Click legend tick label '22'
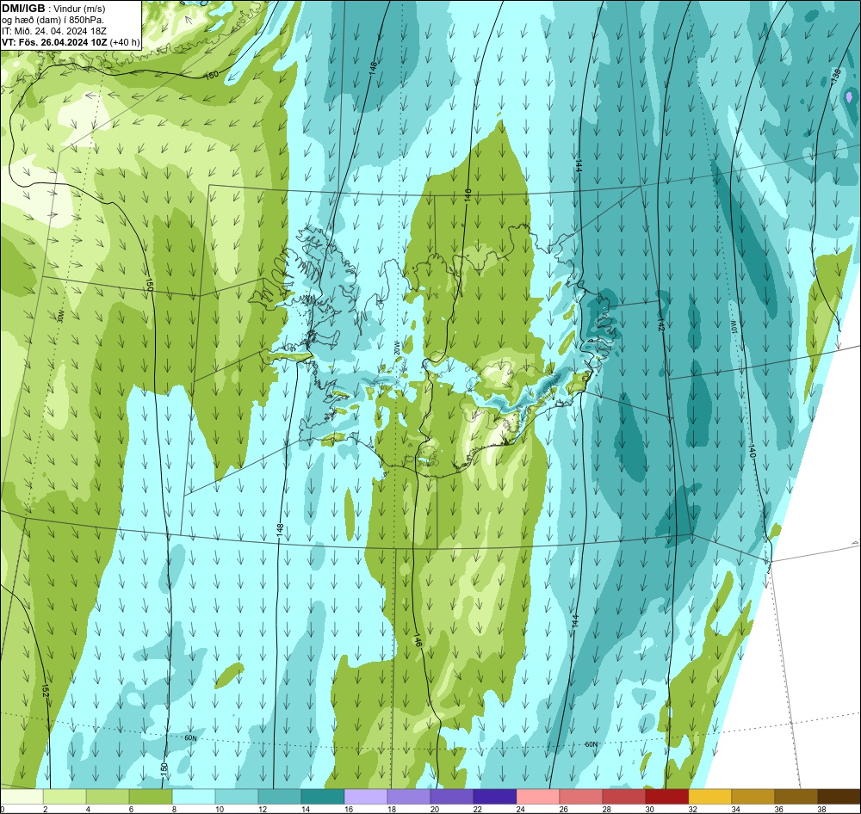861x814 pixels. click(x=477, y=809)
